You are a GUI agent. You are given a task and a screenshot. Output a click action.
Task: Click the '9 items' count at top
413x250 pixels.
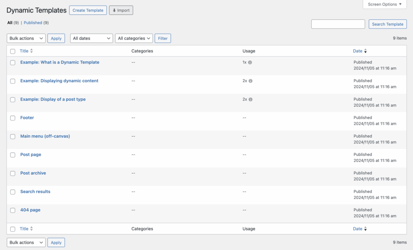click(400, 38)
